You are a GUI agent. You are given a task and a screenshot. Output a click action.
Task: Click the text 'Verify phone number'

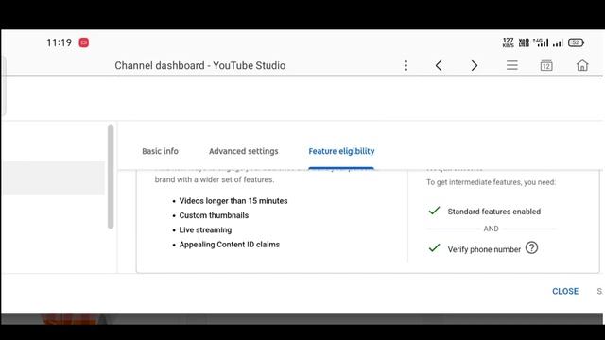[x=484, y=249]
